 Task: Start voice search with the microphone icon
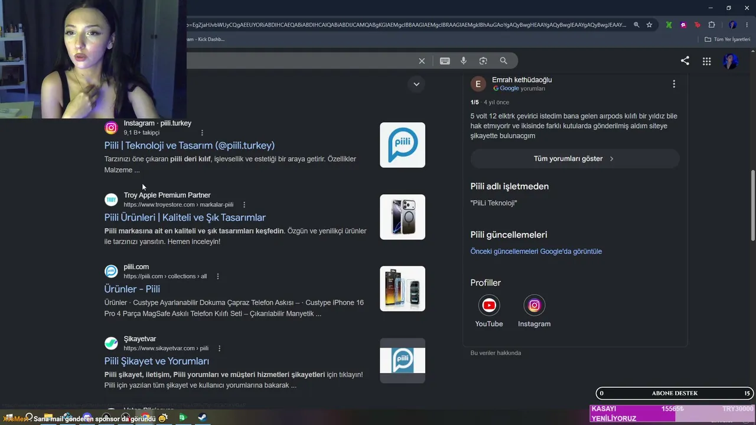click(464, 61)
